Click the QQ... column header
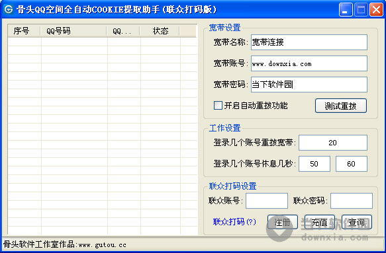Screen dimensions: 386x253 pos(123,31)
